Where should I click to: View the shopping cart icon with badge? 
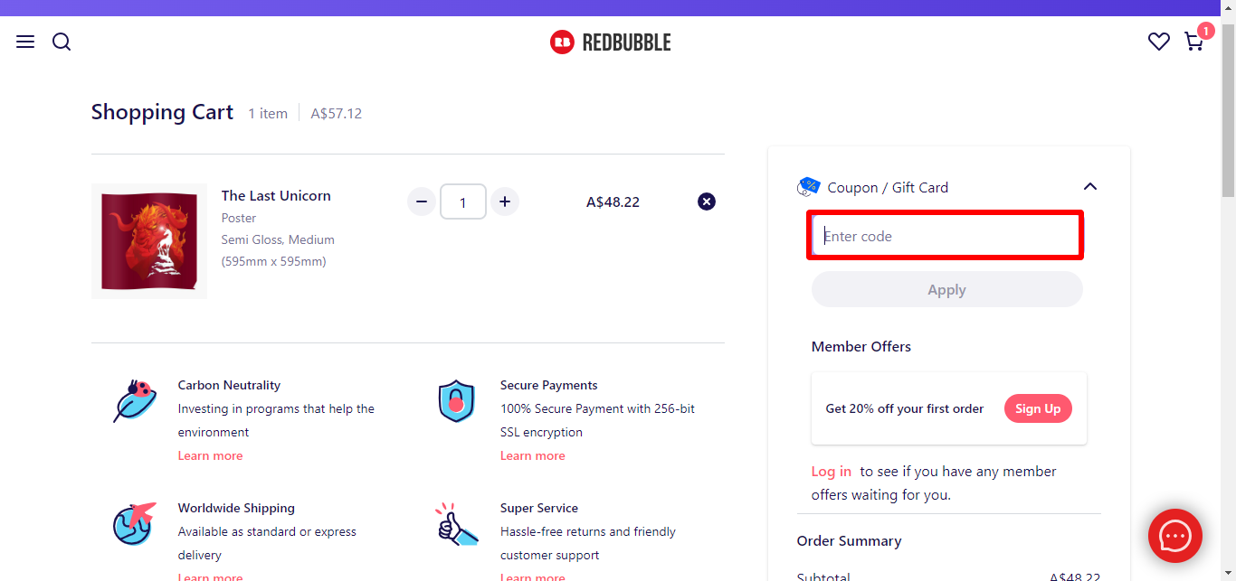coord(1193,42)
